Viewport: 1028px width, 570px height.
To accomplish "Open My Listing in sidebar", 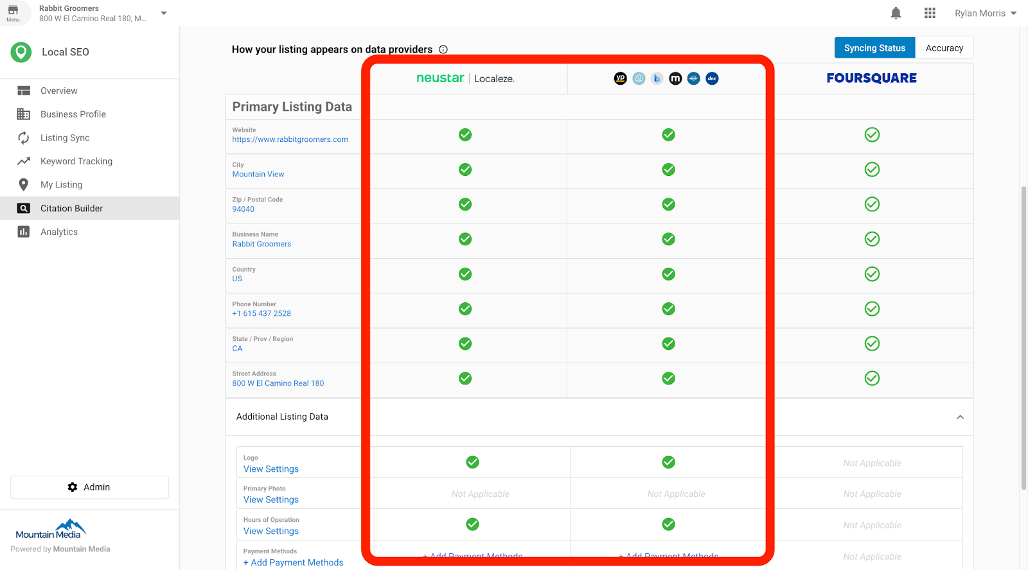I will tap(89, 185).
